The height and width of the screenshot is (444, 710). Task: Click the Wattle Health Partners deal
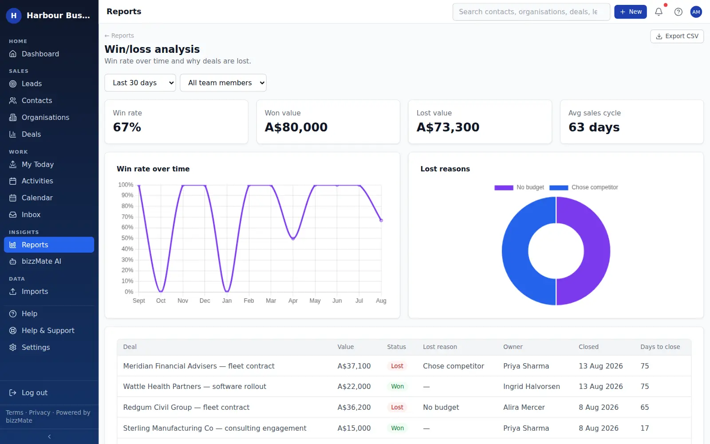(x=195, y=387)
